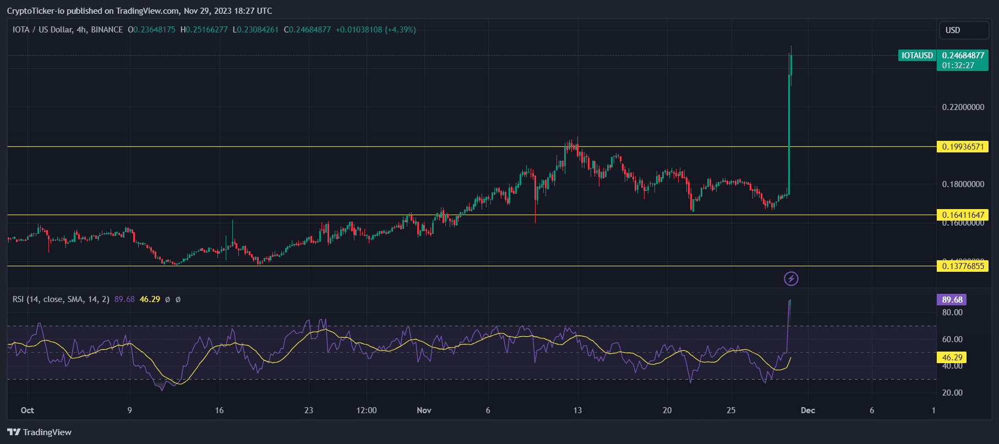
Task: Click the green IOTAUSD symbol label
Action: [x=917, y=56]
